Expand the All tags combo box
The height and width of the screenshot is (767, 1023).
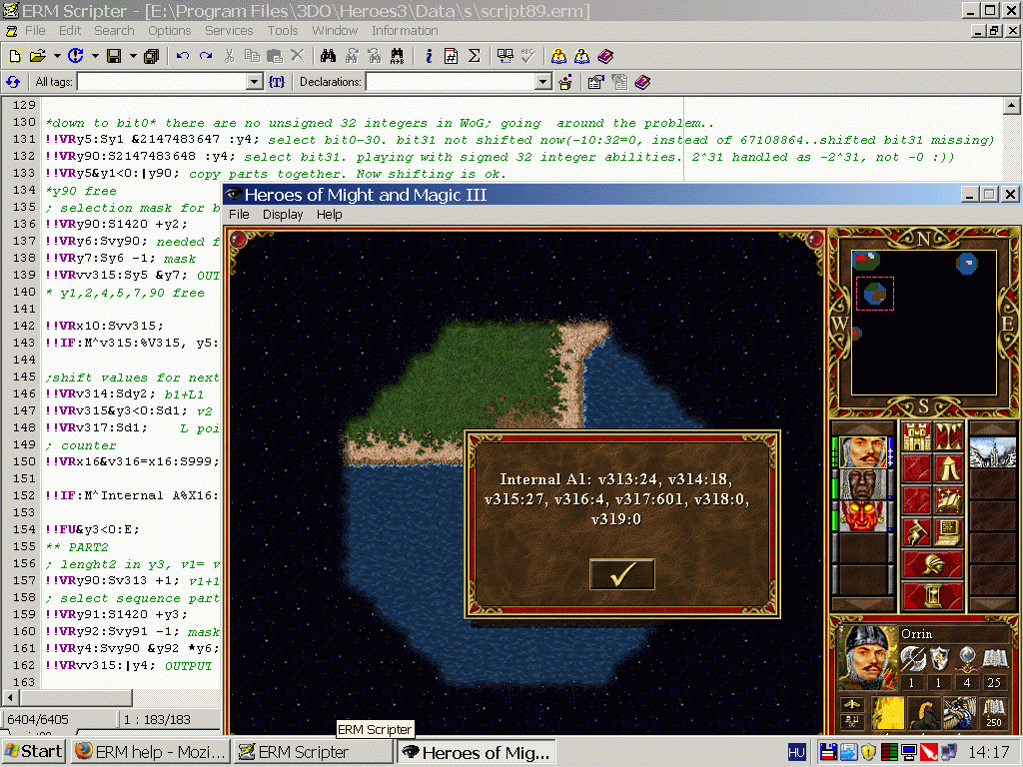point(254,82)
